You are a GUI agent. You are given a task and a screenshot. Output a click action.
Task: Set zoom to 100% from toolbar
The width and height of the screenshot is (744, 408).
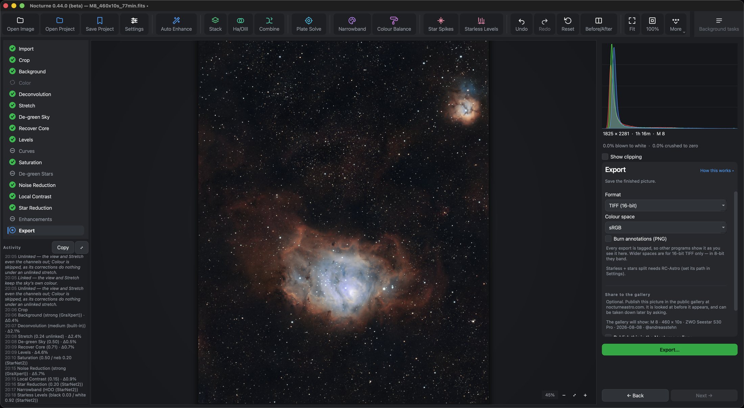pyautogui.click(x=652, y=24)
